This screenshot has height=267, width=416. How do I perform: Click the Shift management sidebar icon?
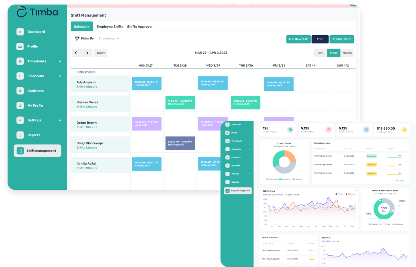click(20, 151)
